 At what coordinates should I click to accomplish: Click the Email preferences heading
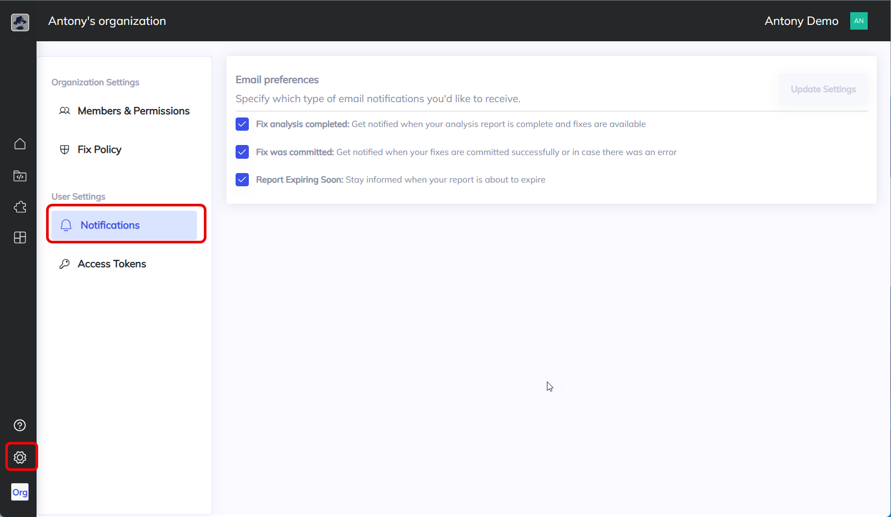click(x=277, y=80)
